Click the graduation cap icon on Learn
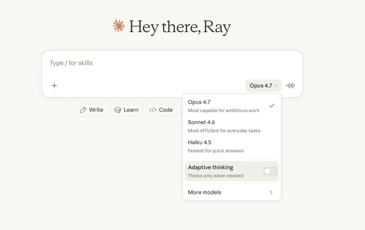 tap(118, 110)
